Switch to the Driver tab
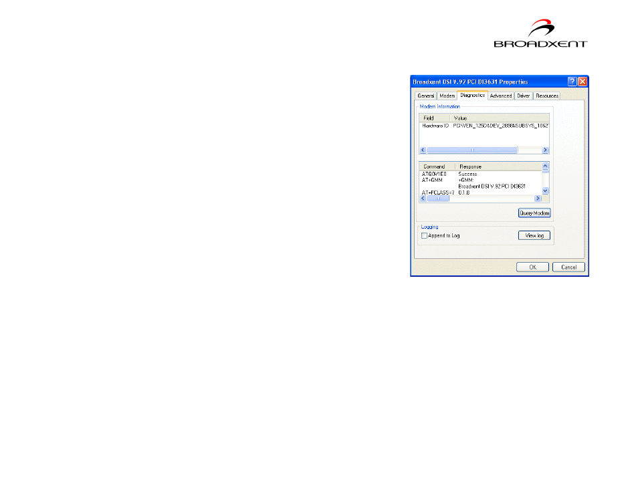Viewport: 638px width, 496px height. (x=523, y=96)
